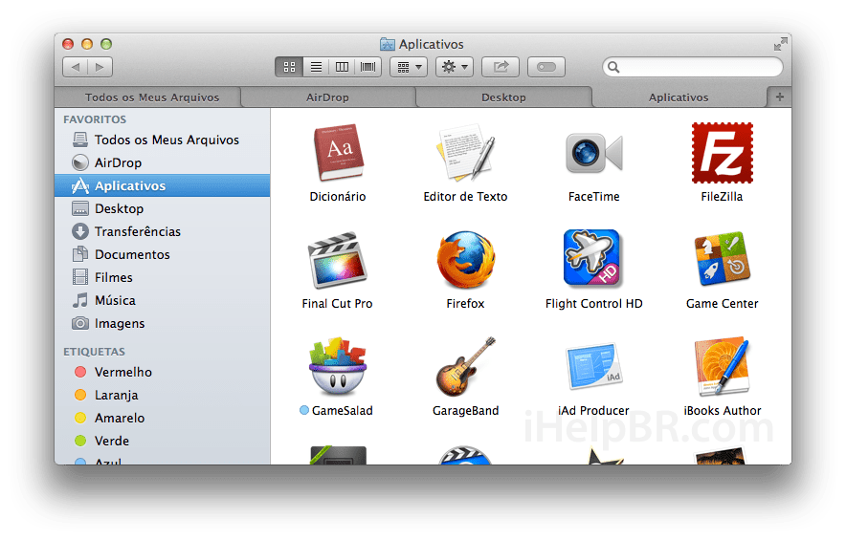
Task: Click the Aplicativos folder icon in title bar
Action: pyautogui.click(x=388, y=44)
